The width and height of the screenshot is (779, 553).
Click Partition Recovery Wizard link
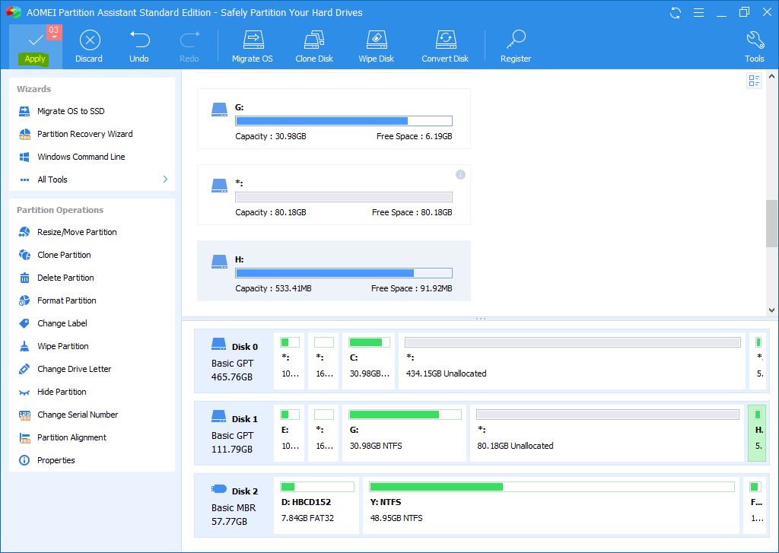coord(84,134)
